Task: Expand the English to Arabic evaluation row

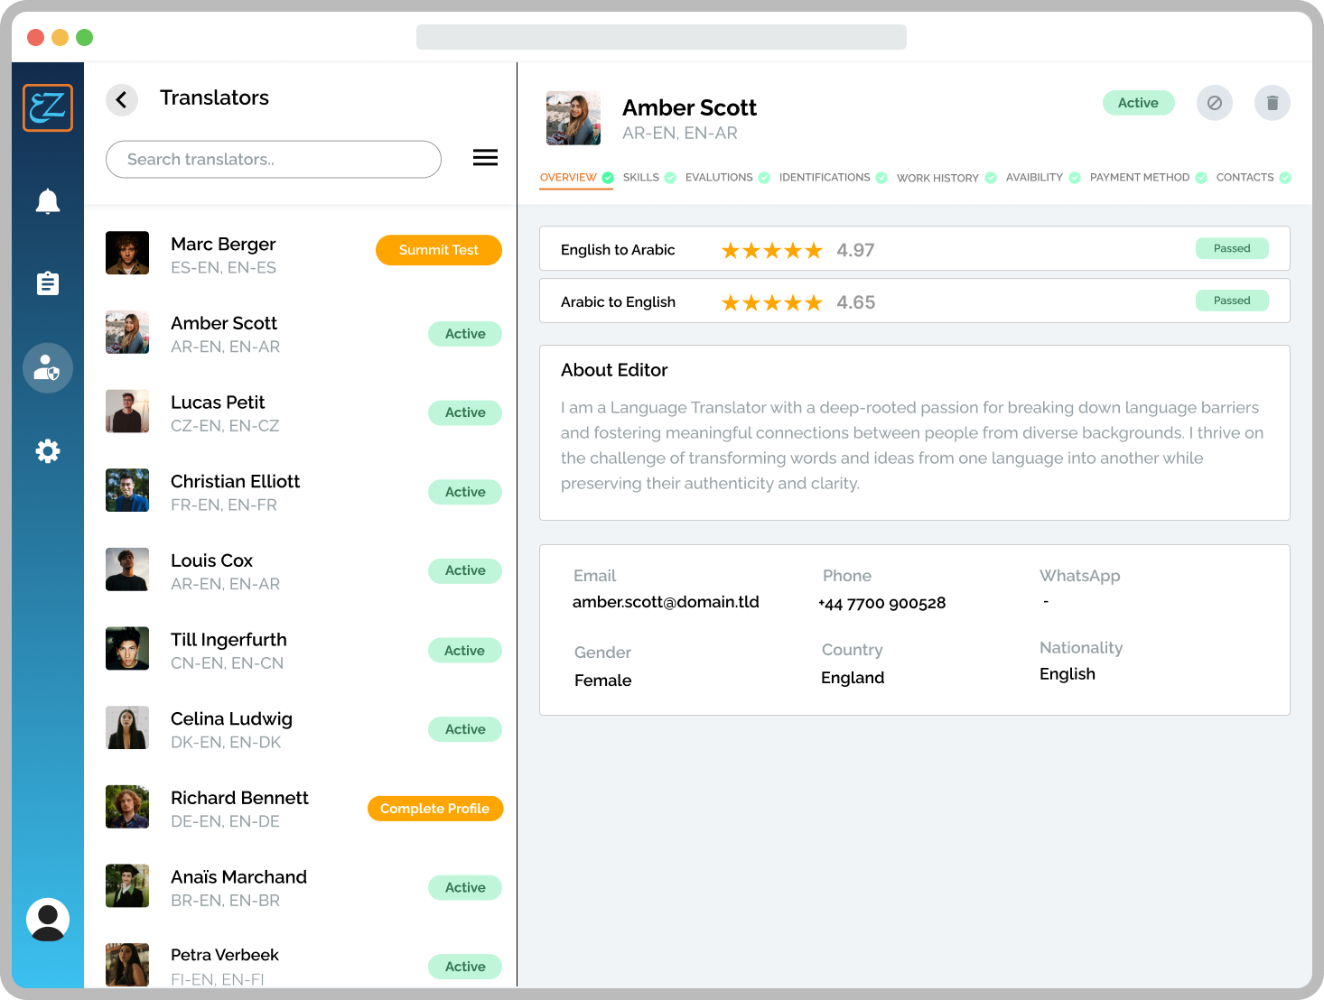Action: [914, 249]
